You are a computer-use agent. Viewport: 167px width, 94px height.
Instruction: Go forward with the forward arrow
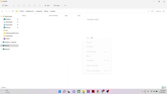pyautogui.click(x=6, y=11)
